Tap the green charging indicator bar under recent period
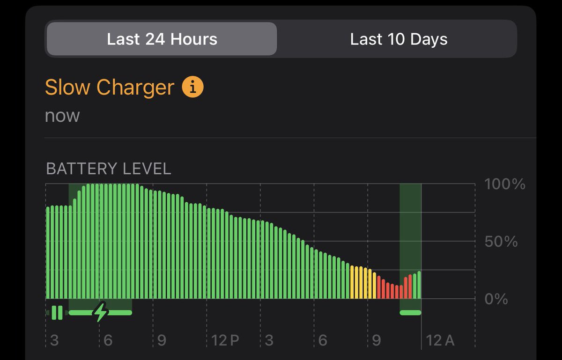 pyautogui.click(x=410, y=312)
